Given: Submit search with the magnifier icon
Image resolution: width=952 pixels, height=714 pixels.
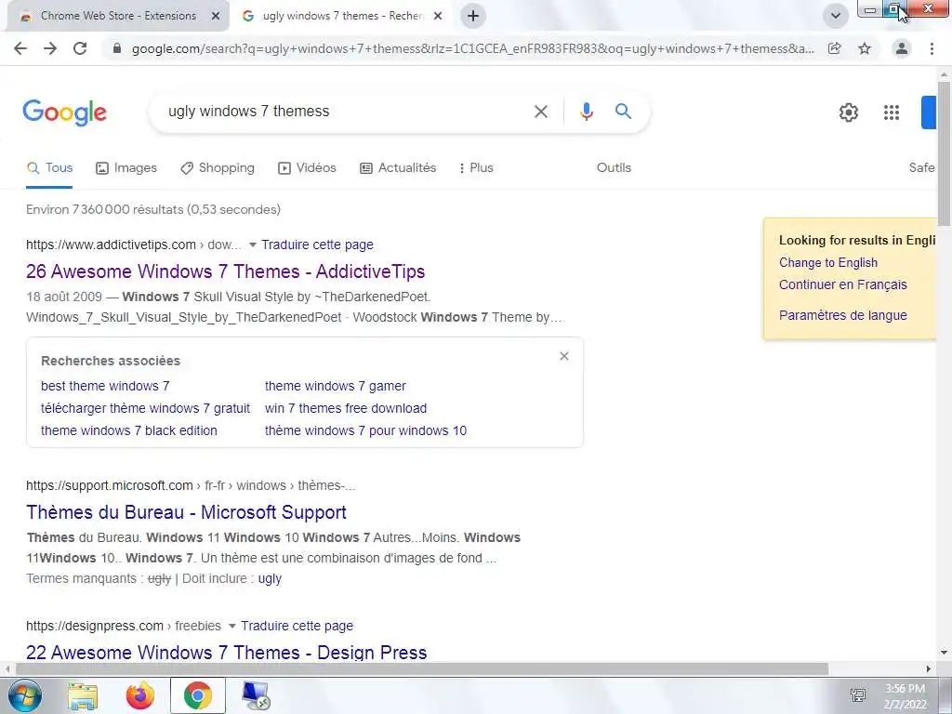Looking at the screenshot, I should click(623, 112).
